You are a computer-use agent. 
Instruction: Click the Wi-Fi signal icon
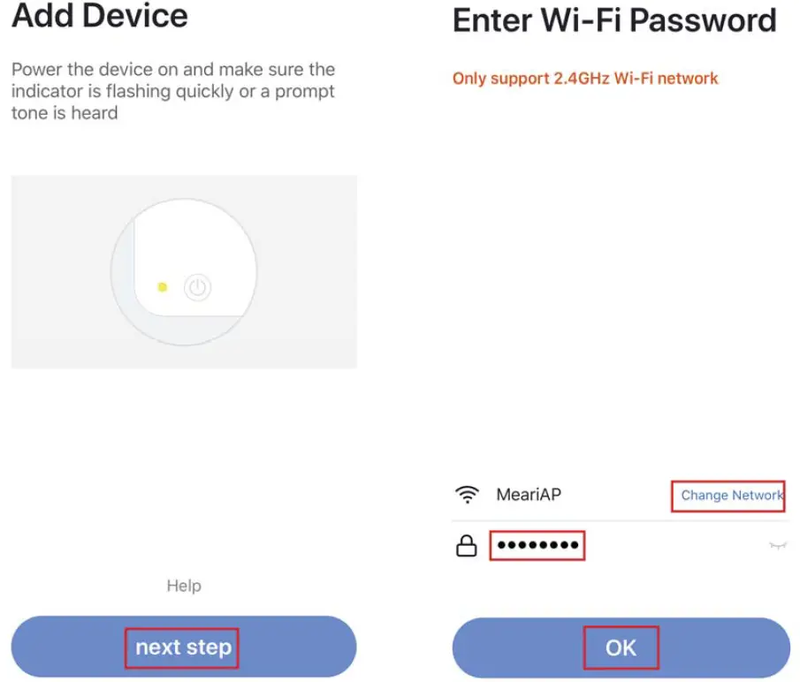click(466, 495)
